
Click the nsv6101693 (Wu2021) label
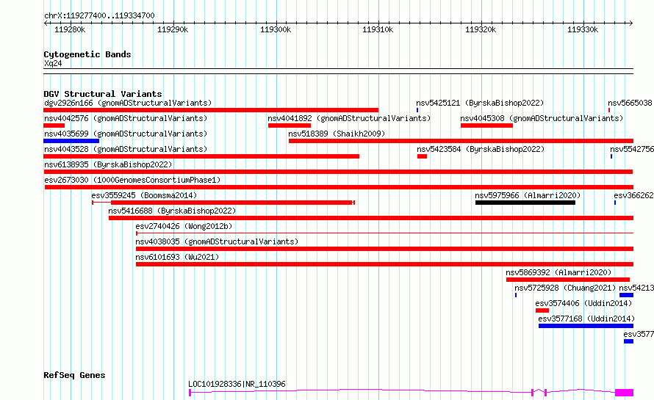[x=177, y=257]
